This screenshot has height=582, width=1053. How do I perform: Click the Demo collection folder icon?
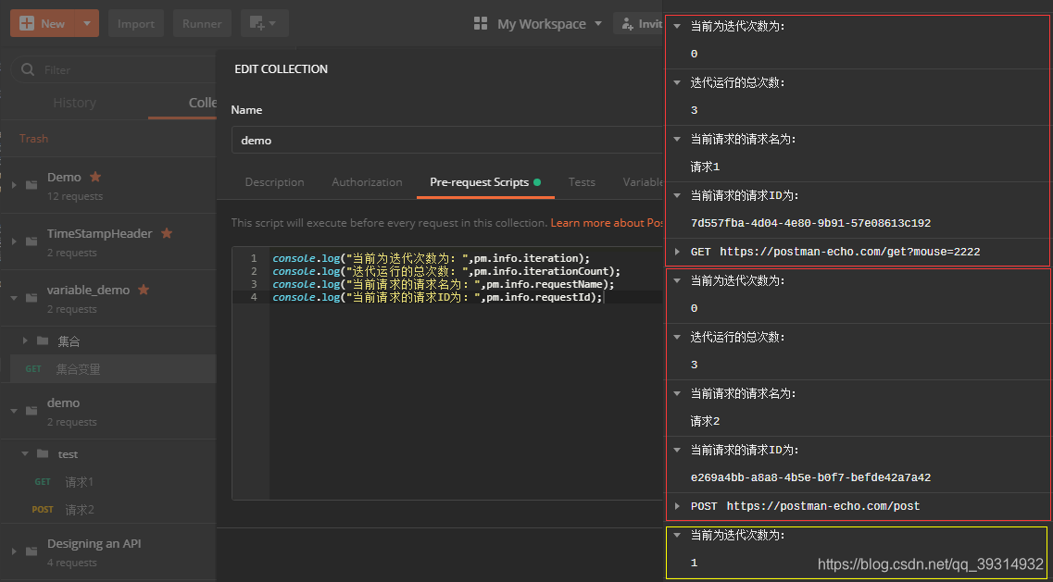31,185
